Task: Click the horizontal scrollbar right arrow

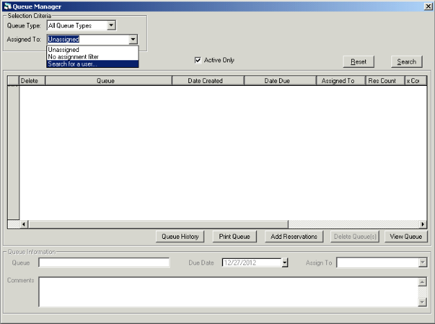Action: (x=423, y=224)
